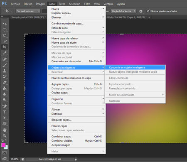Image resolution: width=187 pixels, height=162 pixels.
Task: Select the Type tool
Action: click(x=5, y=112)
